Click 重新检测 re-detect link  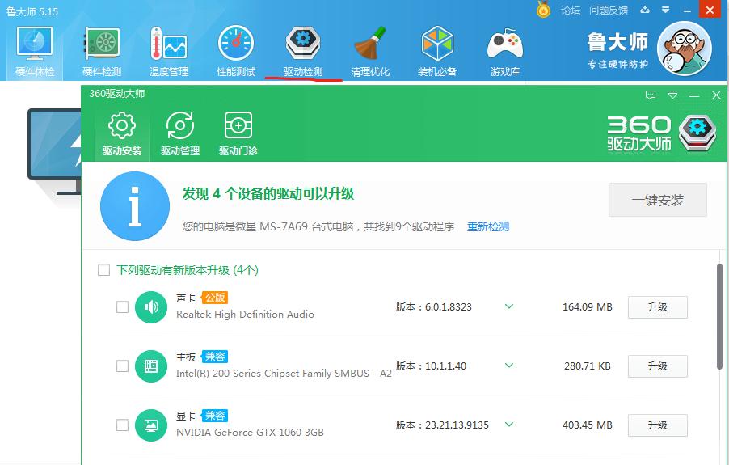tap(488, 226)
